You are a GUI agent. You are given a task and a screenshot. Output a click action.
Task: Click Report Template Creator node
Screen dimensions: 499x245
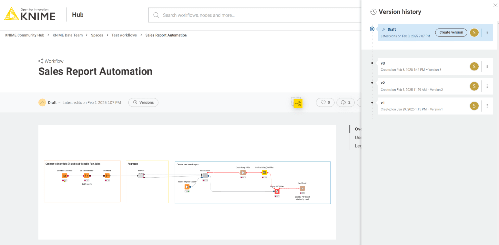(187, 187)
